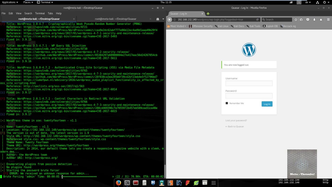Focus the Firefox Search box

pyautogui.click(x=276, y=19)
